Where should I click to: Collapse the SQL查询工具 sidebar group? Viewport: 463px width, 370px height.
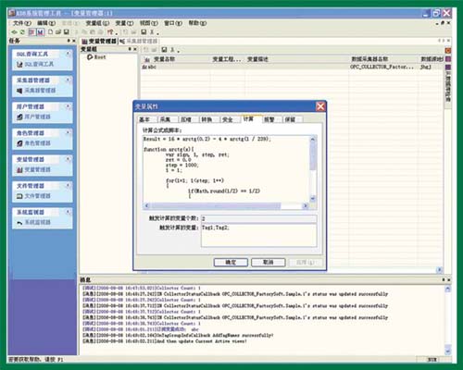(x=69, y=54)
